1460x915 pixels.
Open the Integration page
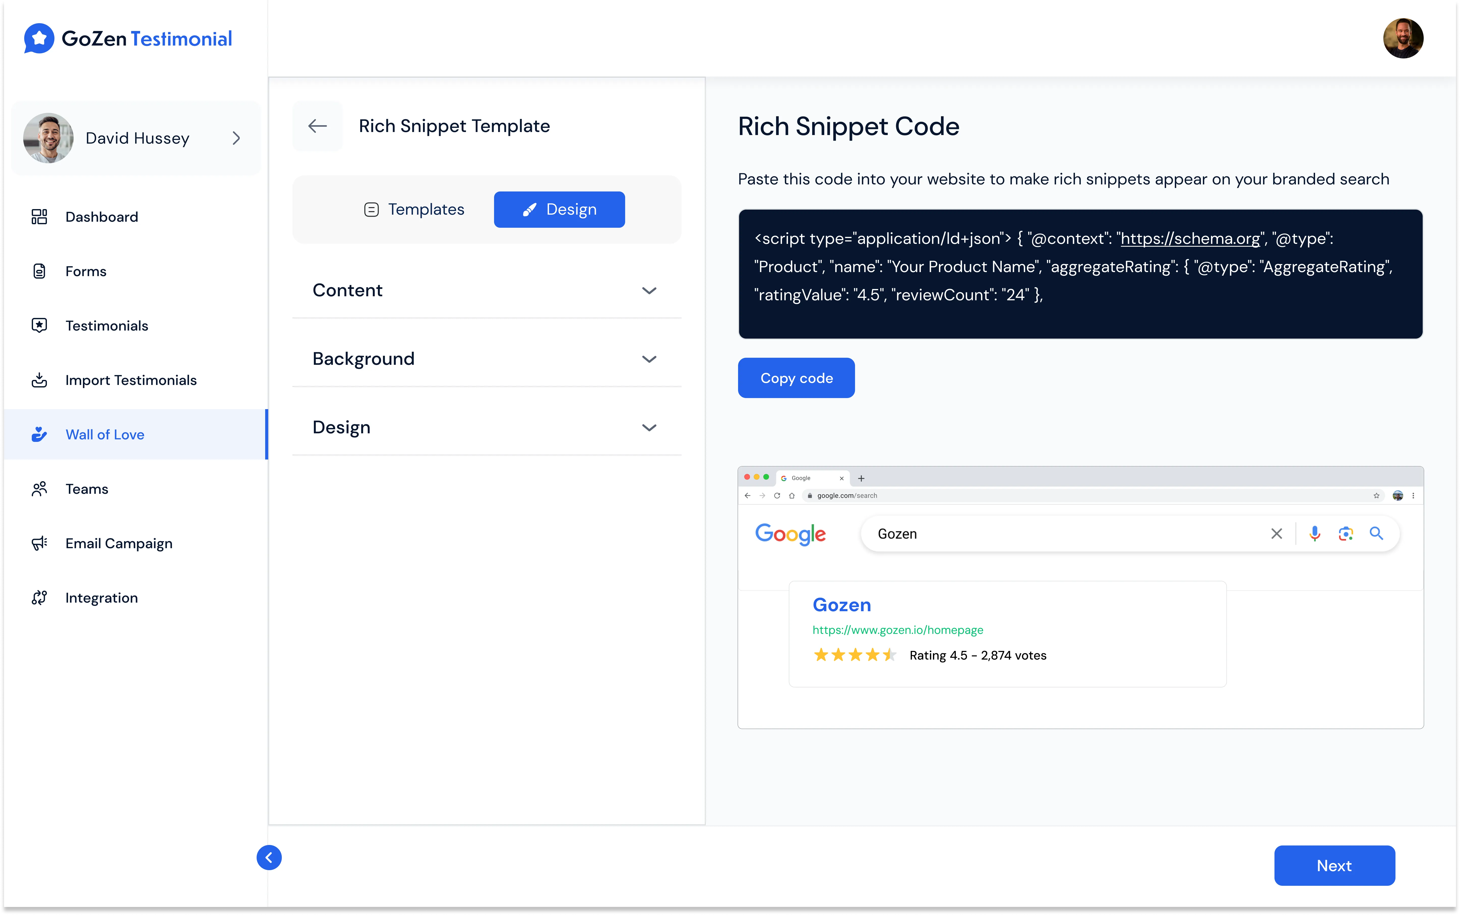[x=136, y=598]
